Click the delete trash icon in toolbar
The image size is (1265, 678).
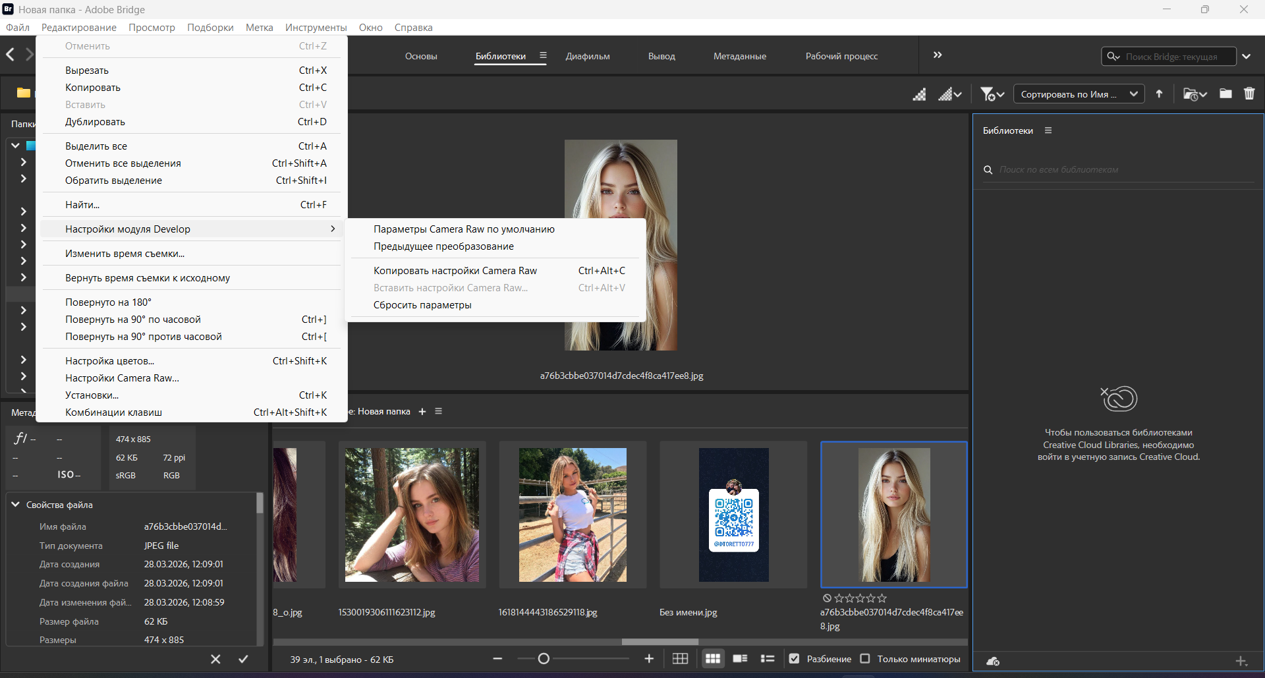coord(1249,94)
